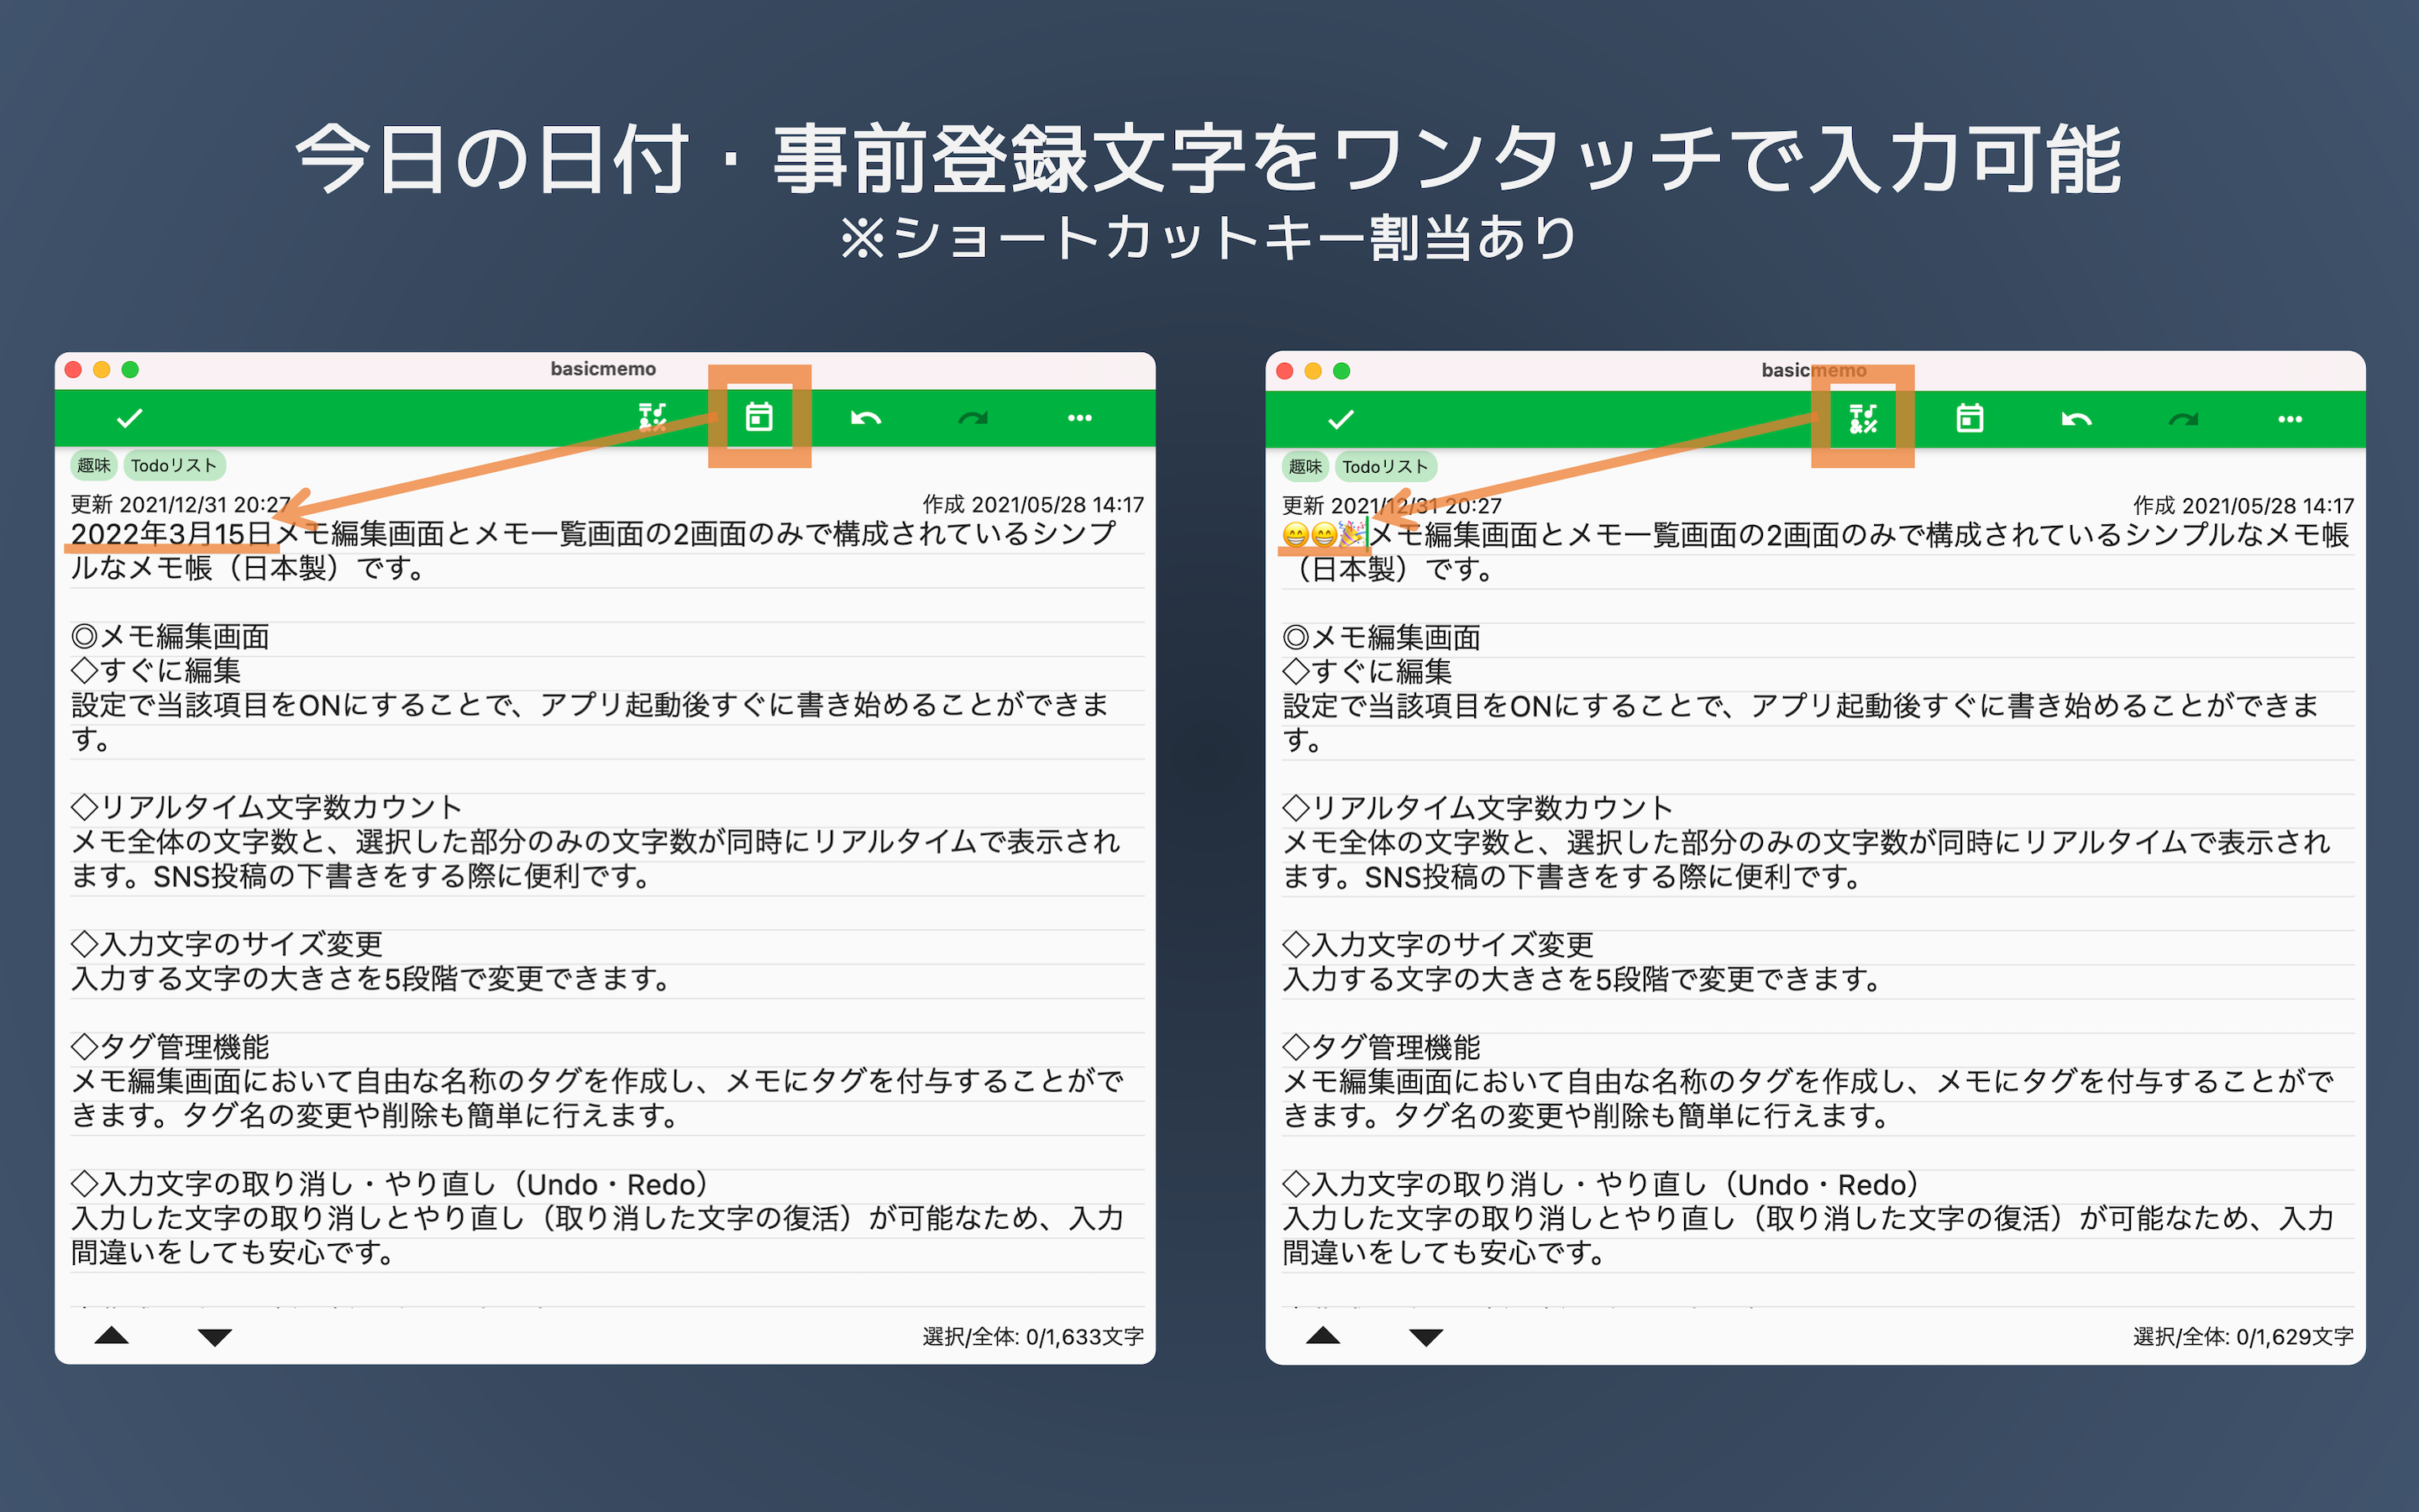
Task: Click the calendar date icon in right window
Action: coord(1970,418)
